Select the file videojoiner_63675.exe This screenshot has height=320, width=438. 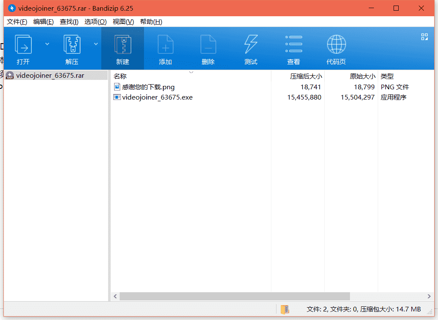(x=157, y=97)
